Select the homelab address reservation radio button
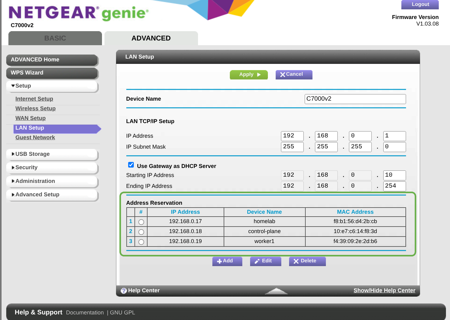 [x=141, y=222]
